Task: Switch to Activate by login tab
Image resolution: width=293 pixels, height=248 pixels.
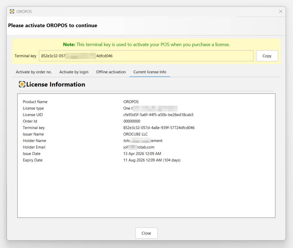Action: pos(74,72)
